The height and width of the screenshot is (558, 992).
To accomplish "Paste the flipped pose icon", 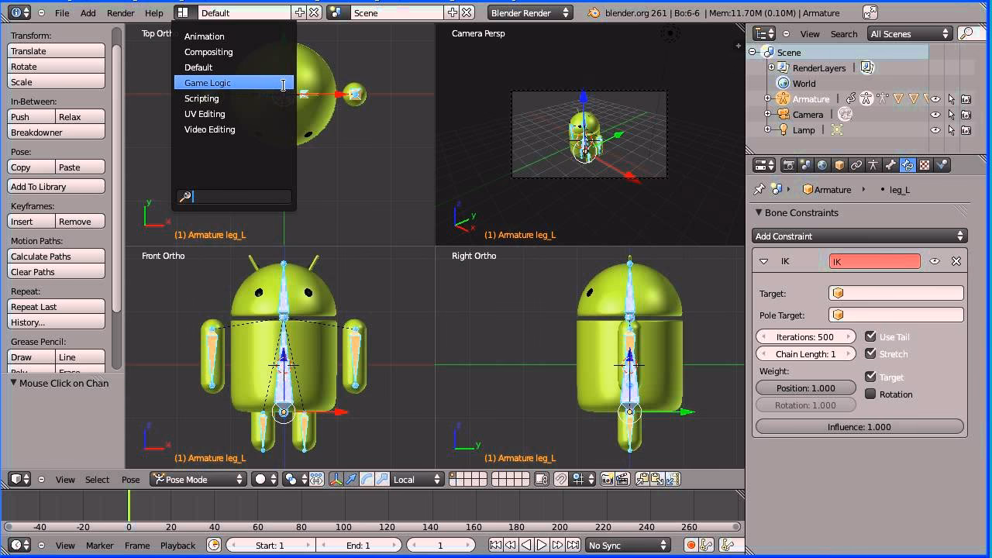I will point(672,479).
